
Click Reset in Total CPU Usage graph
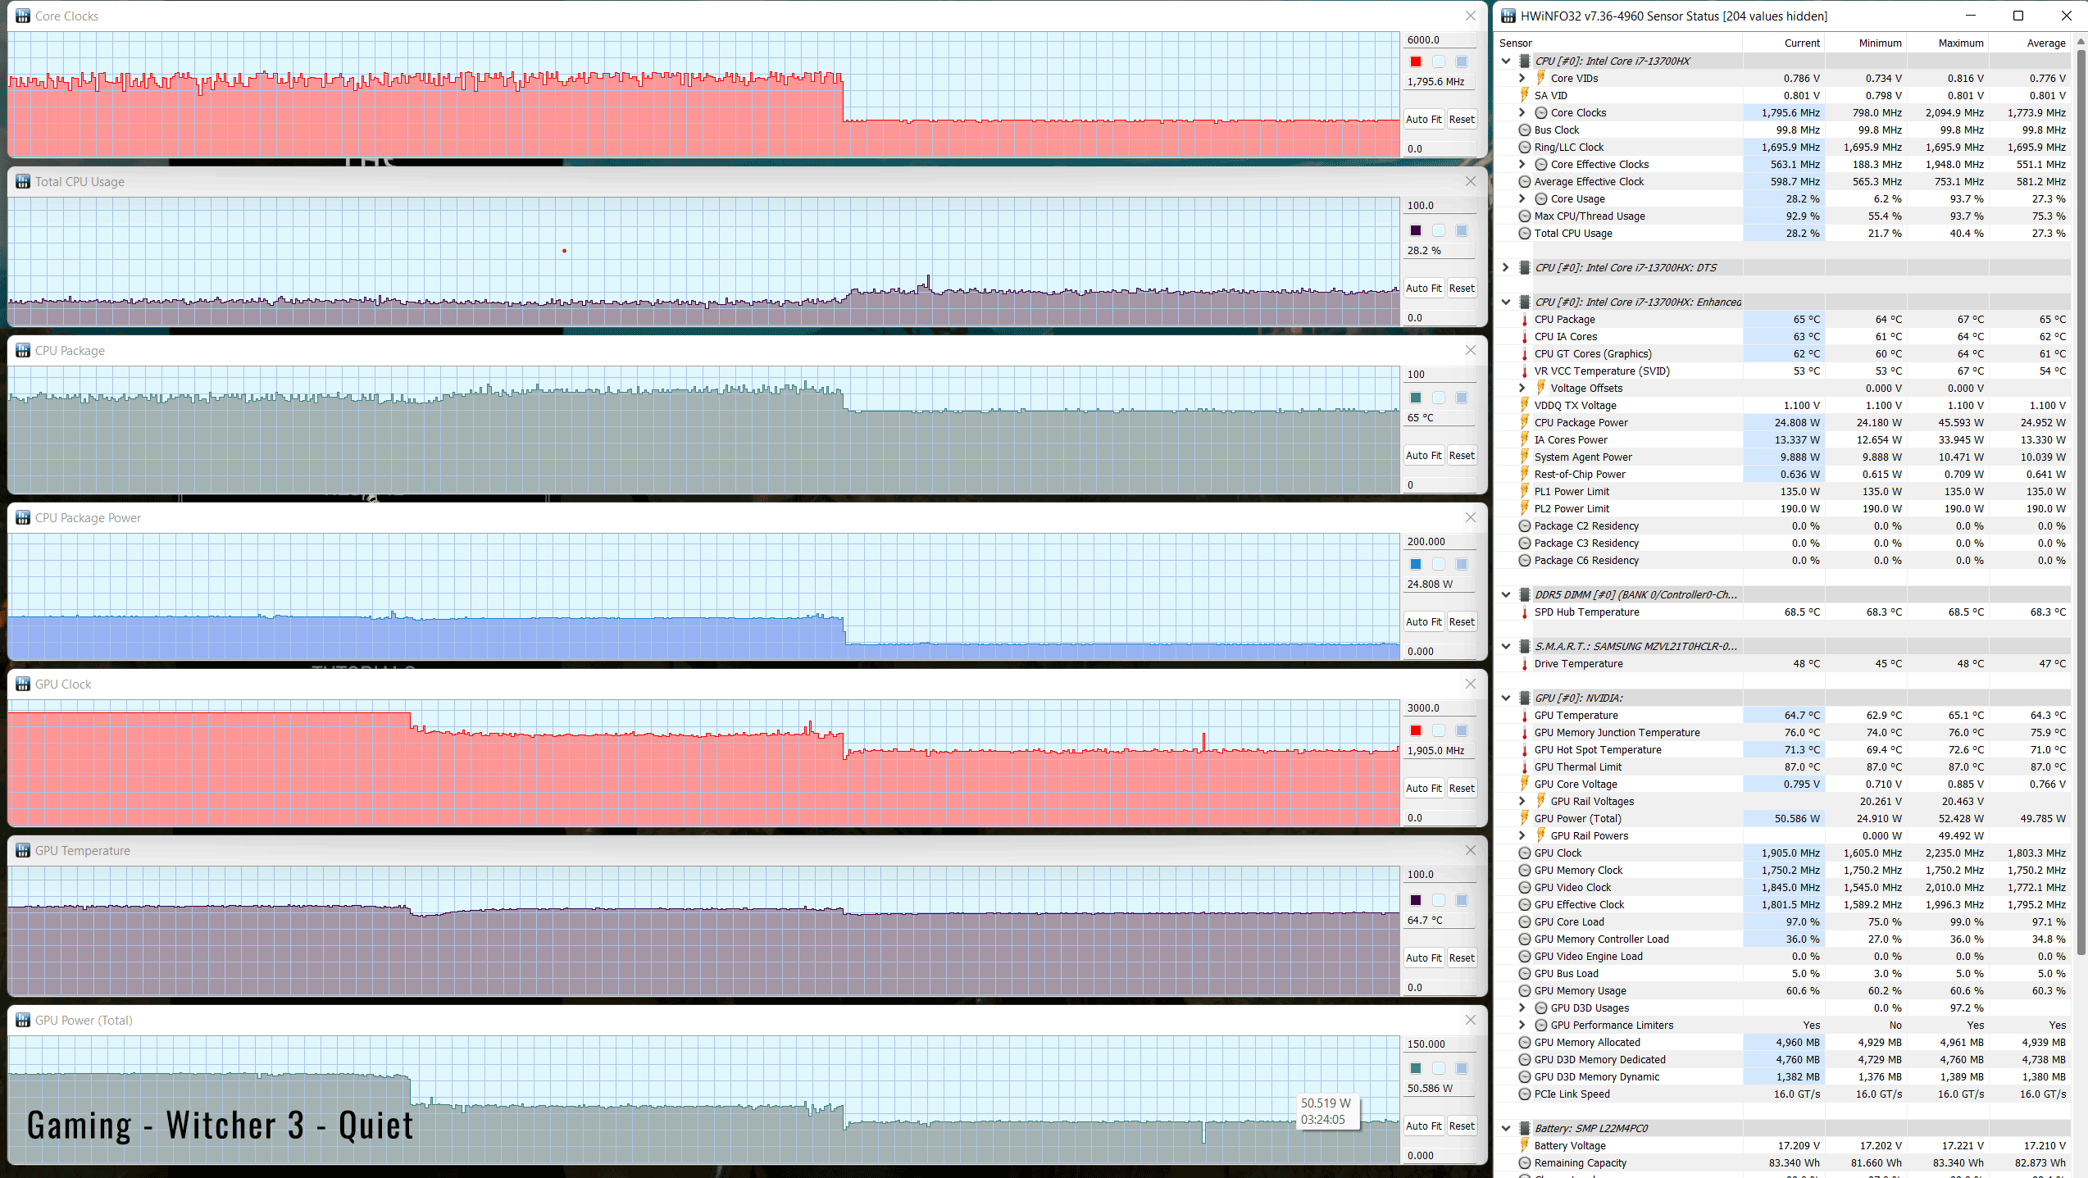[1462, 288]
